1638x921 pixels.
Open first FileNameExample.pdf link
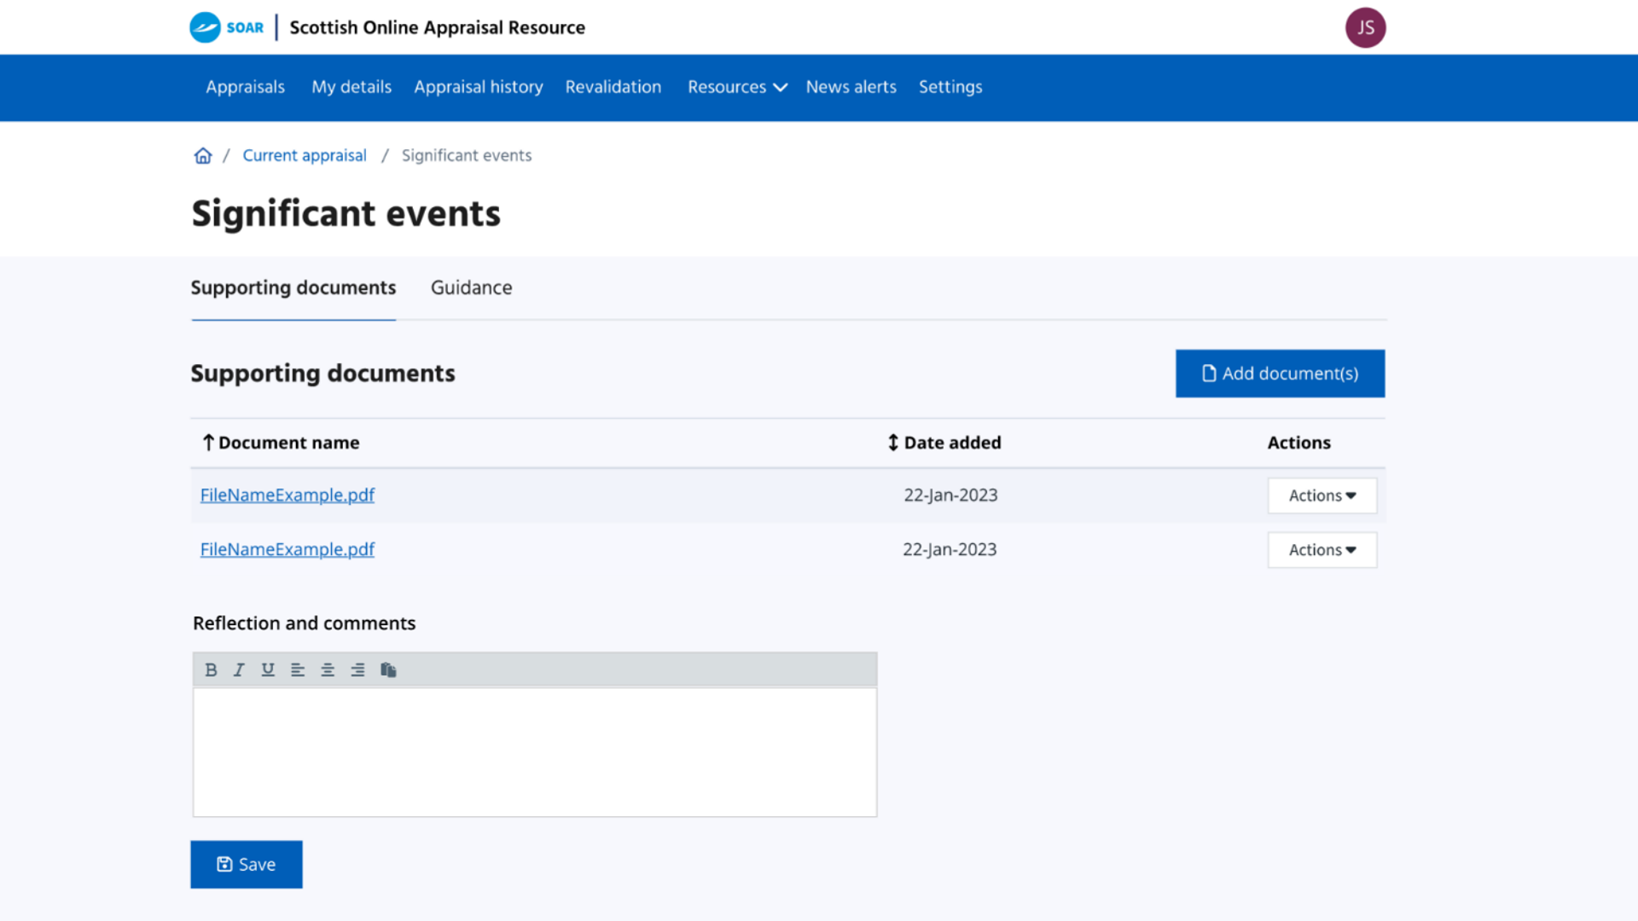coord(288,495)
